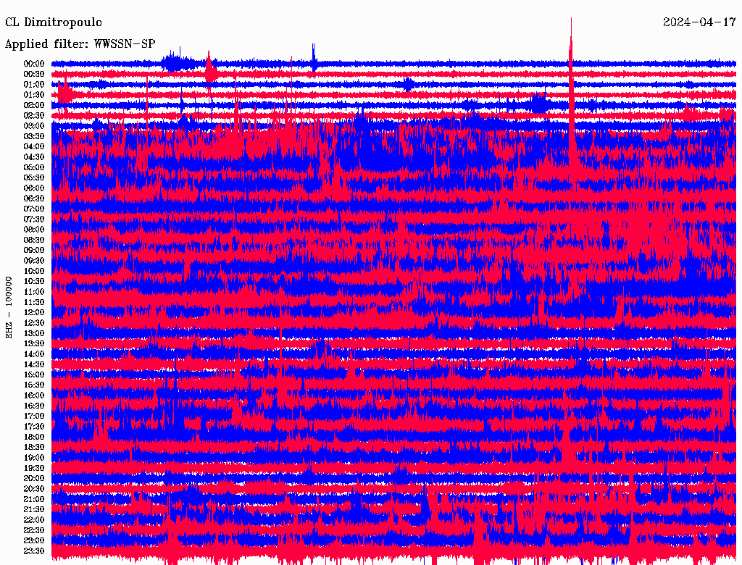Select the 20:00 time label
The height and width of the screenshot is (565, 742).
34,478
